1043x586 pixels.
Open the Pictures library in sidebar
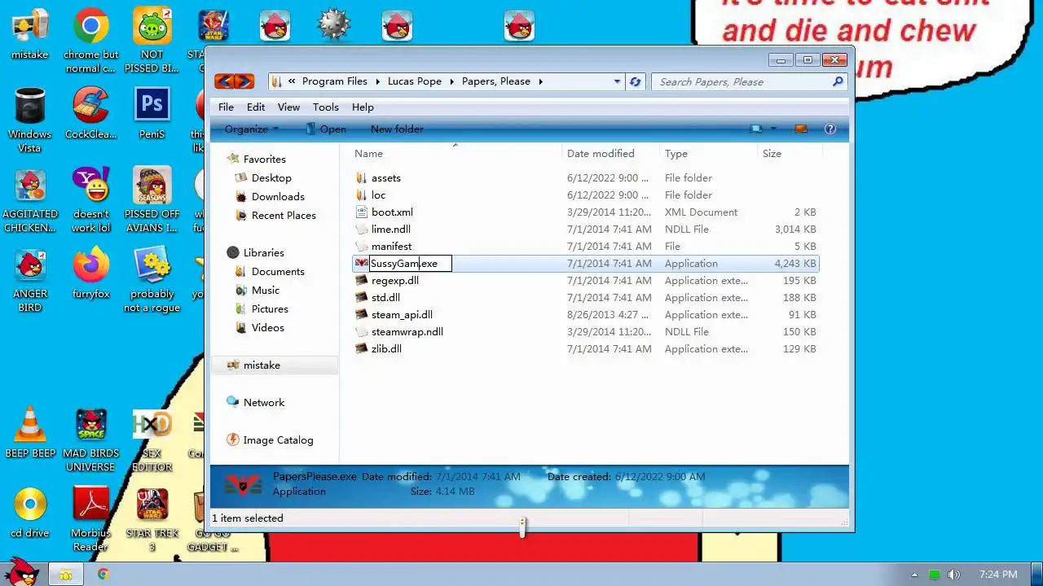[x=270, y=308]
